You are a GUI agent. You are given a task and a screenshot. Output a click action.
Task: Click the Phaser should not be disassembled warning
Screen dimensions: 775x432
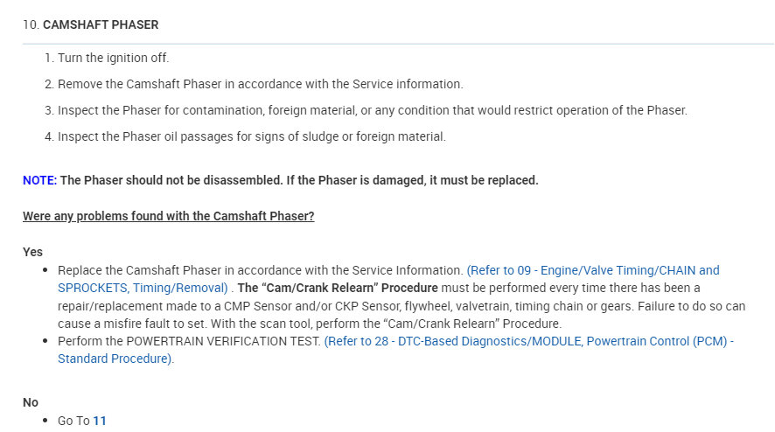(x=299, y=180)
